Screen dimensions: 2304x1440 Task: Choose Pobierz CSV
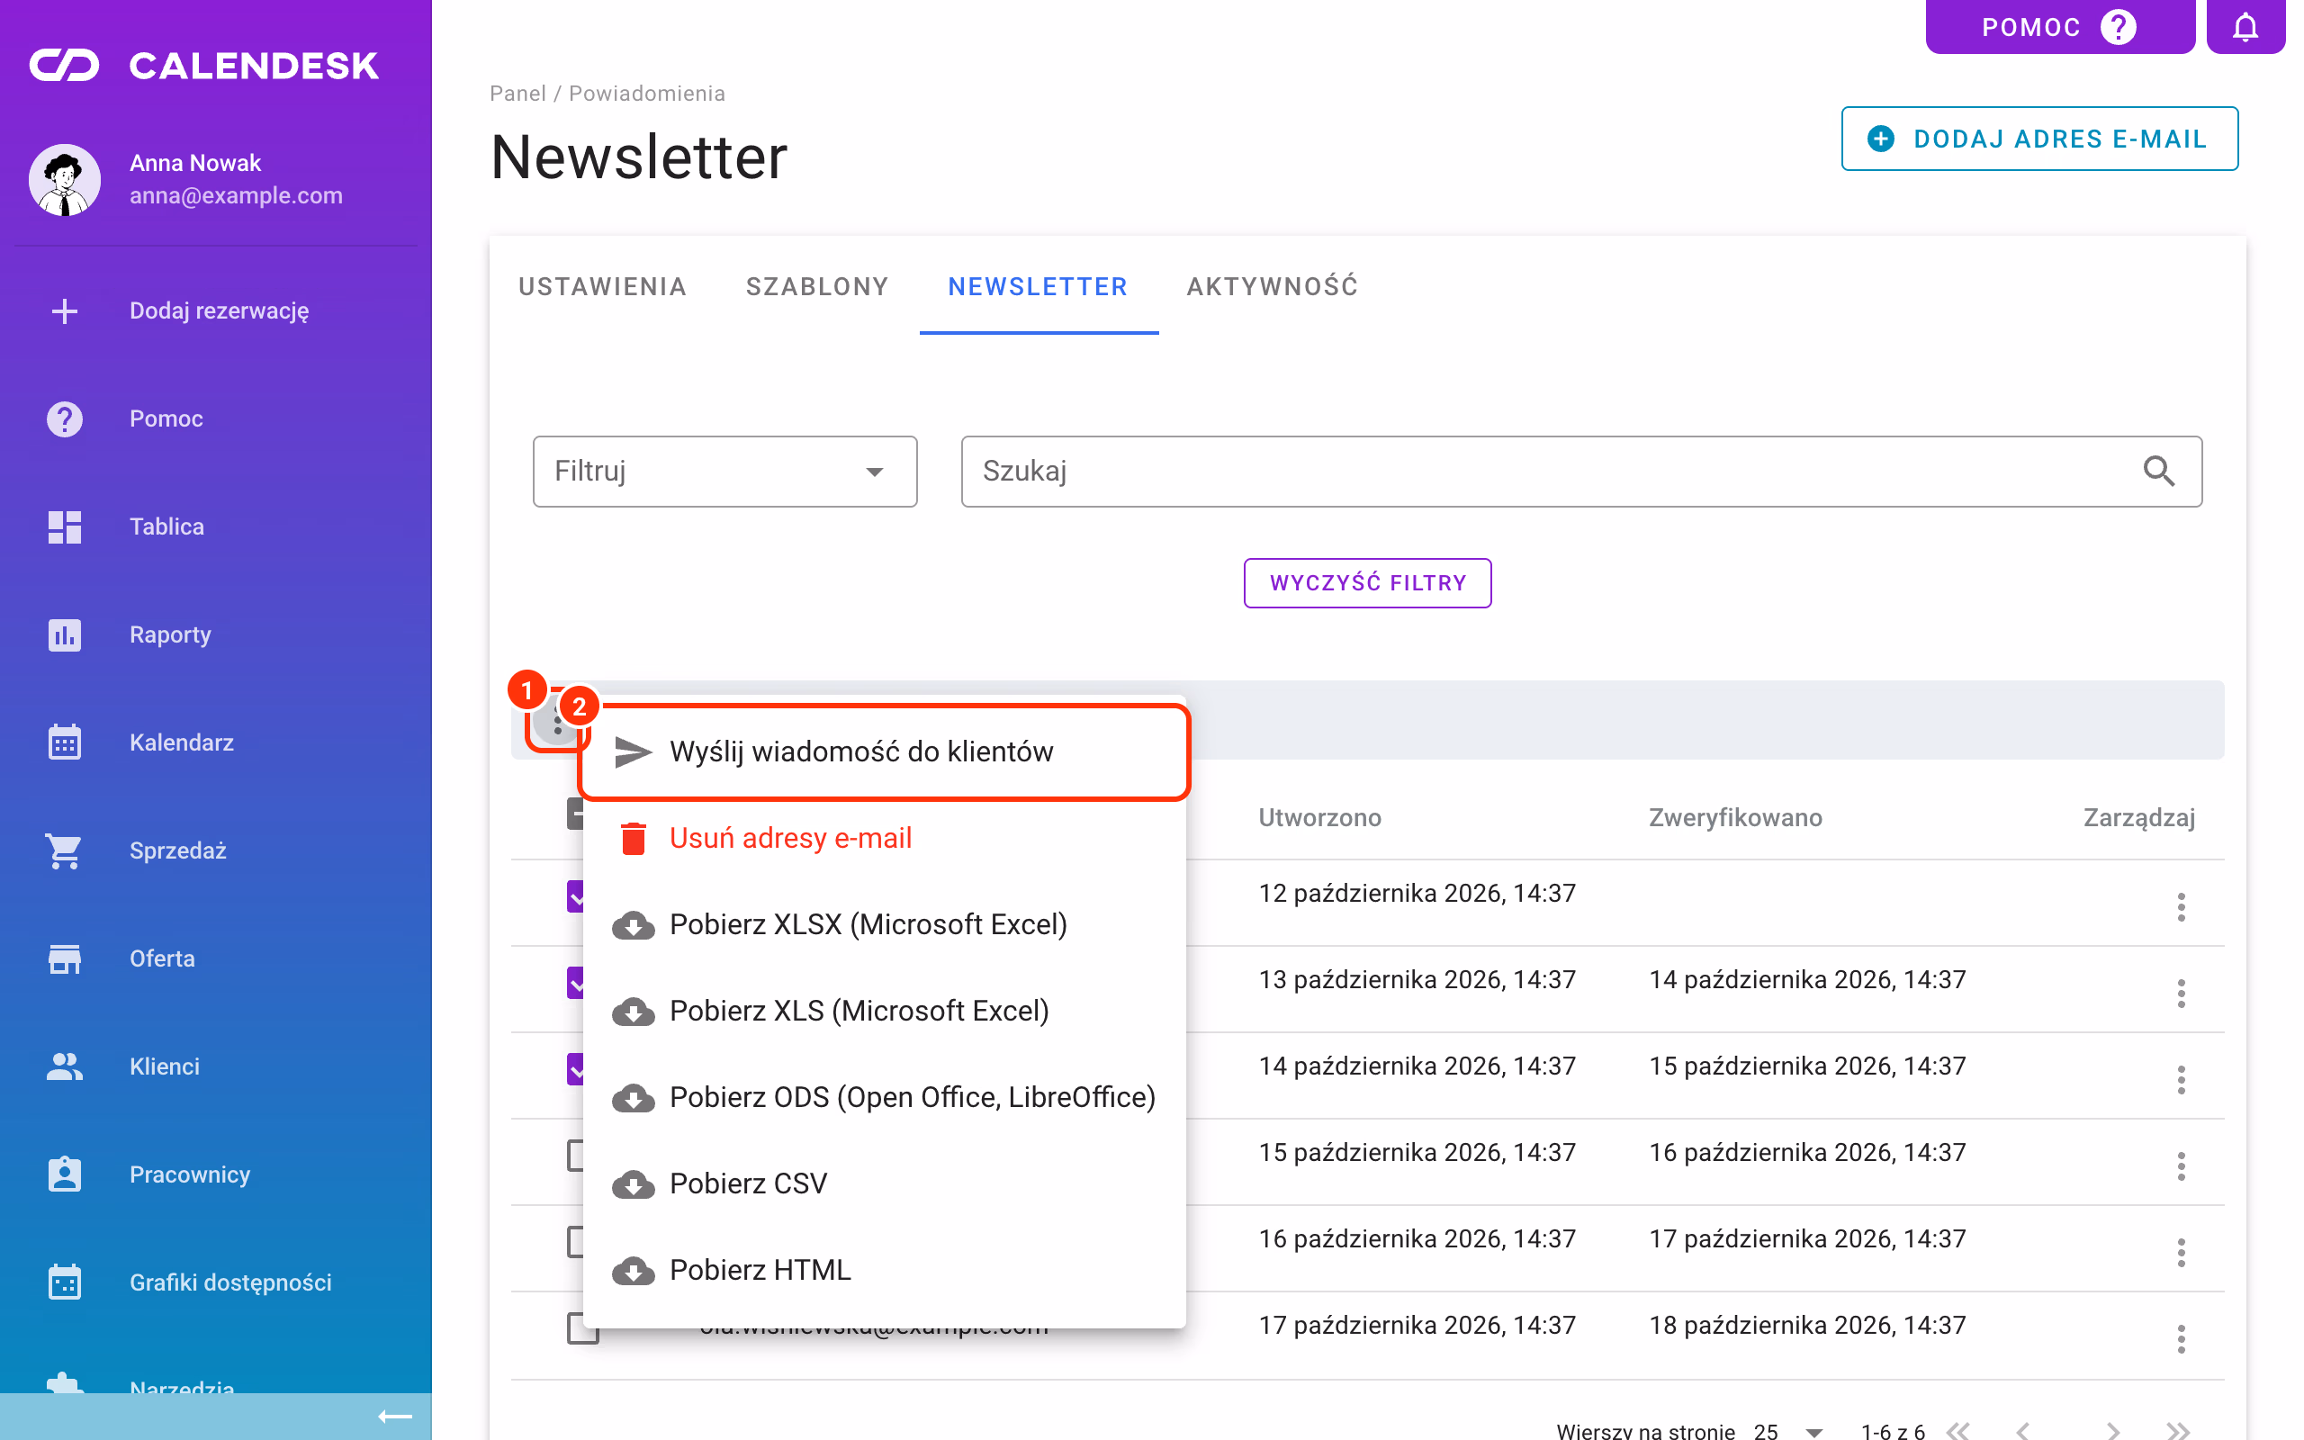click(884, 1183)
